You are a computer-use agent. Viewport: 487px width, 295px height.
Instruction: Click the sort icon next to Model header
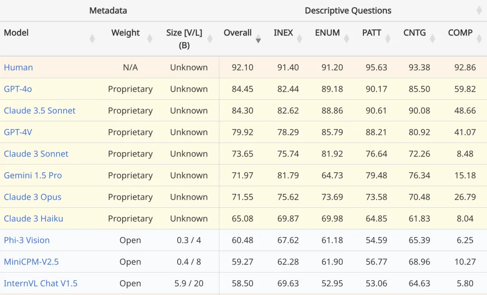(92, 39)
